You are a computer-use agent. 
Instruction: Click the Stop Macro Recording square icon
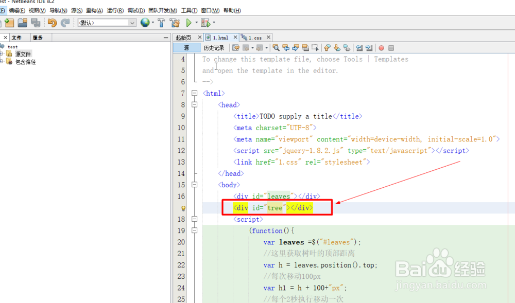391,48
